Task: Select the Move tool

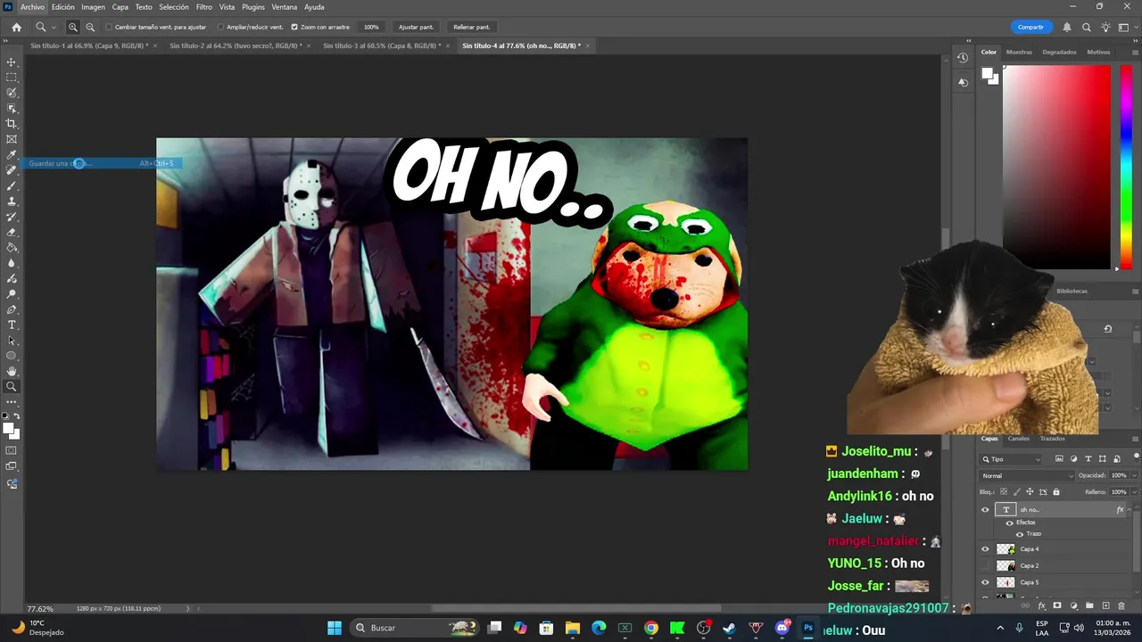Action: (12, 62)
